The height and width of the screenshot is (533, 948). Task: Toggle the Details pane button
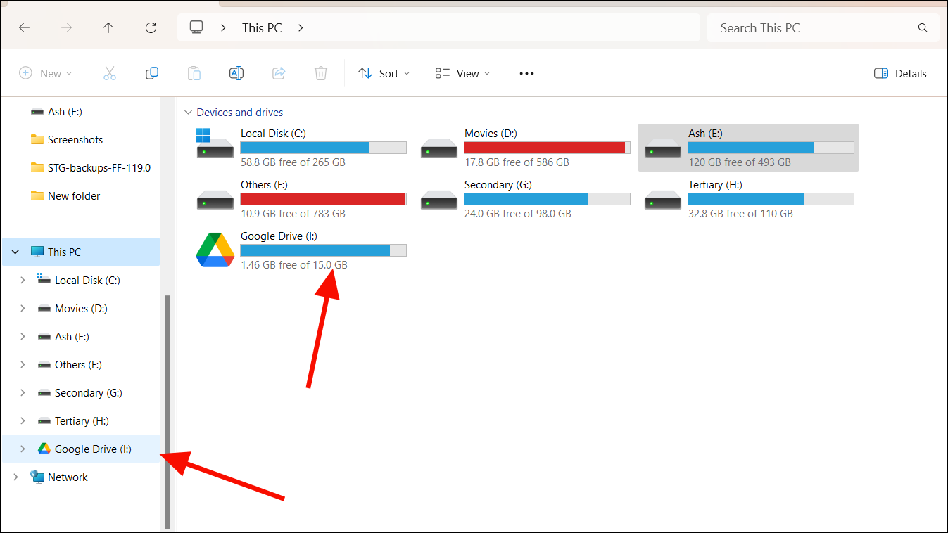pyautogui.click(x=899, y=73)
